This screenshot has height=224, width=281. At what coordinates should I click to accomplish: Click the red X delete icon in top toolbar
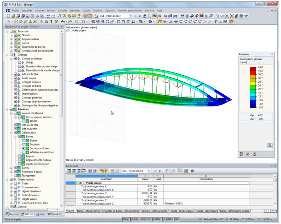(232, 16)
